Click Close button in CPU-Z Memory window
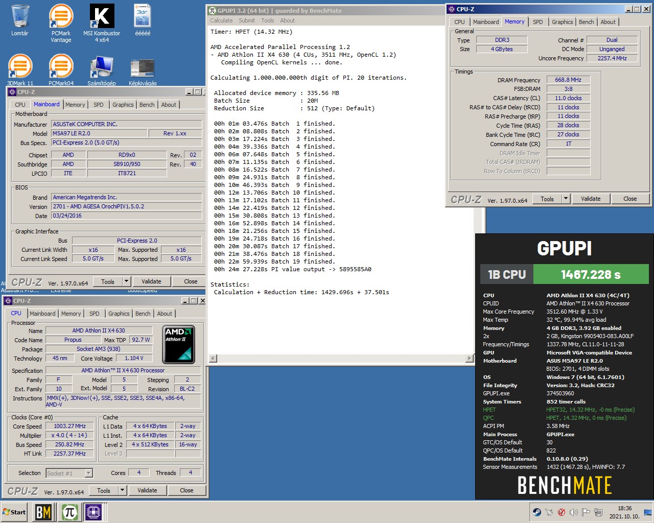This screenshot has height=523, width=654. point(630,199)
